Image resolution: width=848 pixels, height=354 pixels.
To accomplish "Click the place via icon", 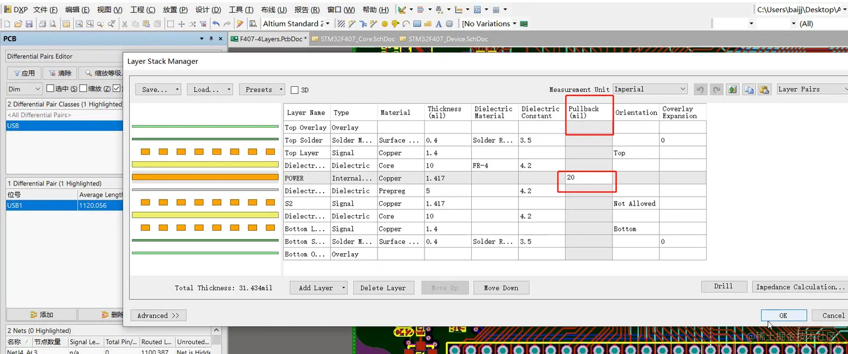I will tap(395, 24).
